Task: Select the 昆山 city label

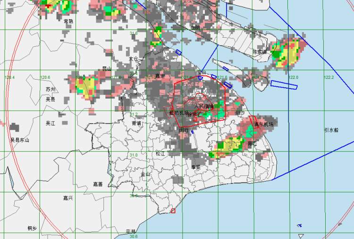Action: click(x=107, y=69)
